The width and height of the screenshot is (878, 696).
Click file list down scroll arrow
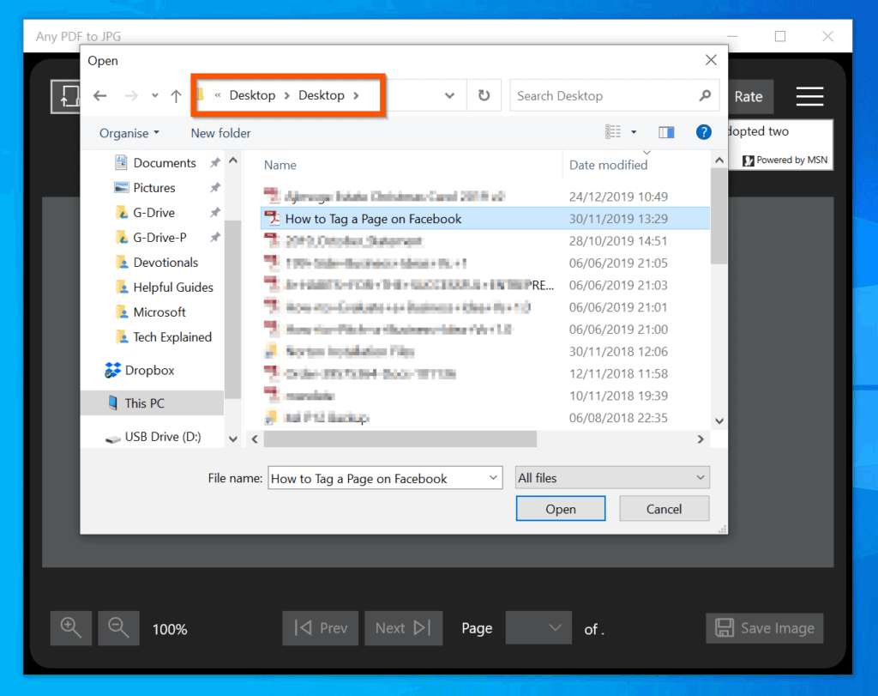[x=719, y=421]
